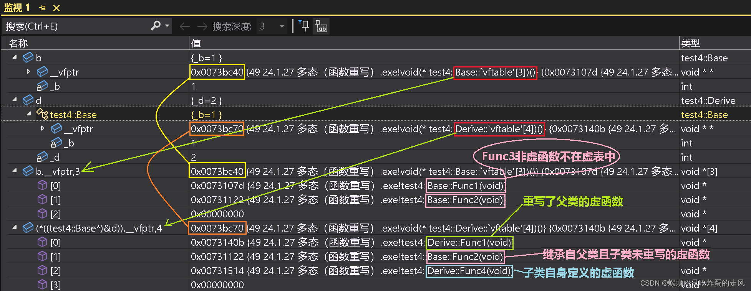This screenshot has width=751, height=291.
Task: Click the locked field icon of _d
Action: pos(42,157)
